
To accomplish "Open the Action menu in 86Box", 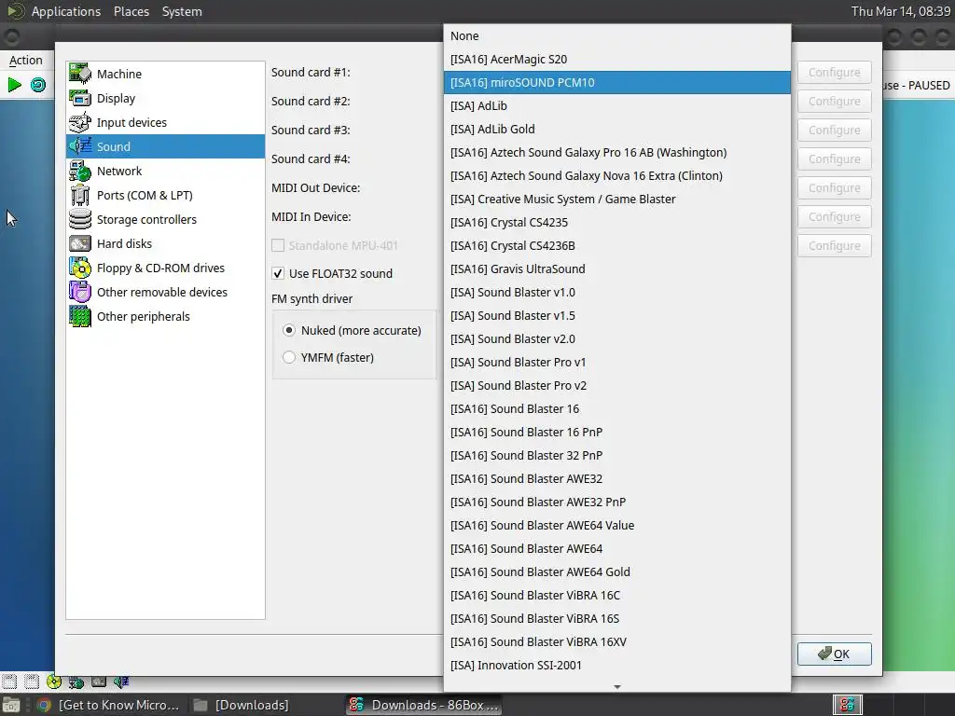I will click(25, 60).
